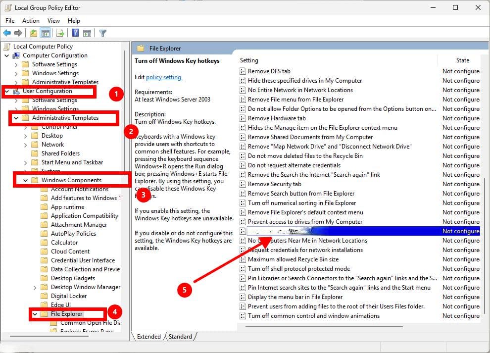Click the Filter funnel toolbar icon

[x=102, y=33]
